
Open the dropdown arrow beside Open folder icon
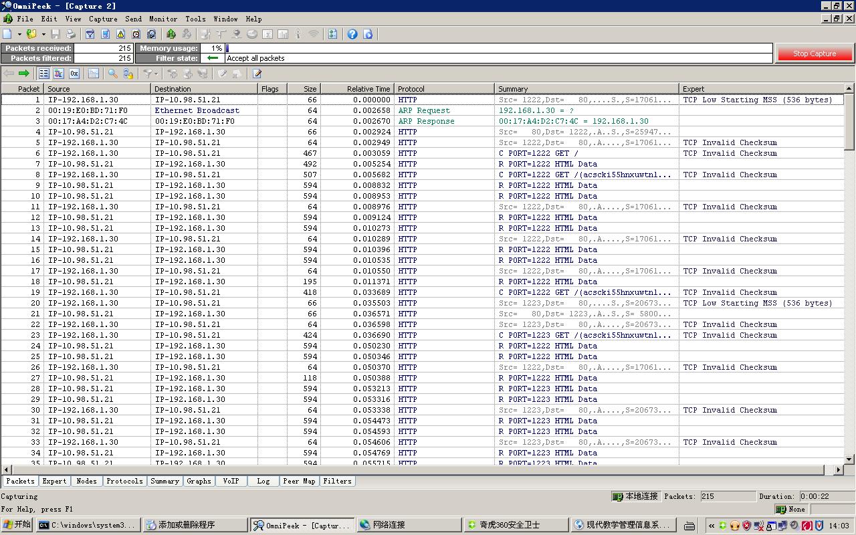pos(43,33)
